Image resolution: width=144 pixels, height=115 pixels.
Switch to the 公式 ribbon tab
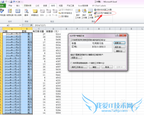(x=37, y=5)
